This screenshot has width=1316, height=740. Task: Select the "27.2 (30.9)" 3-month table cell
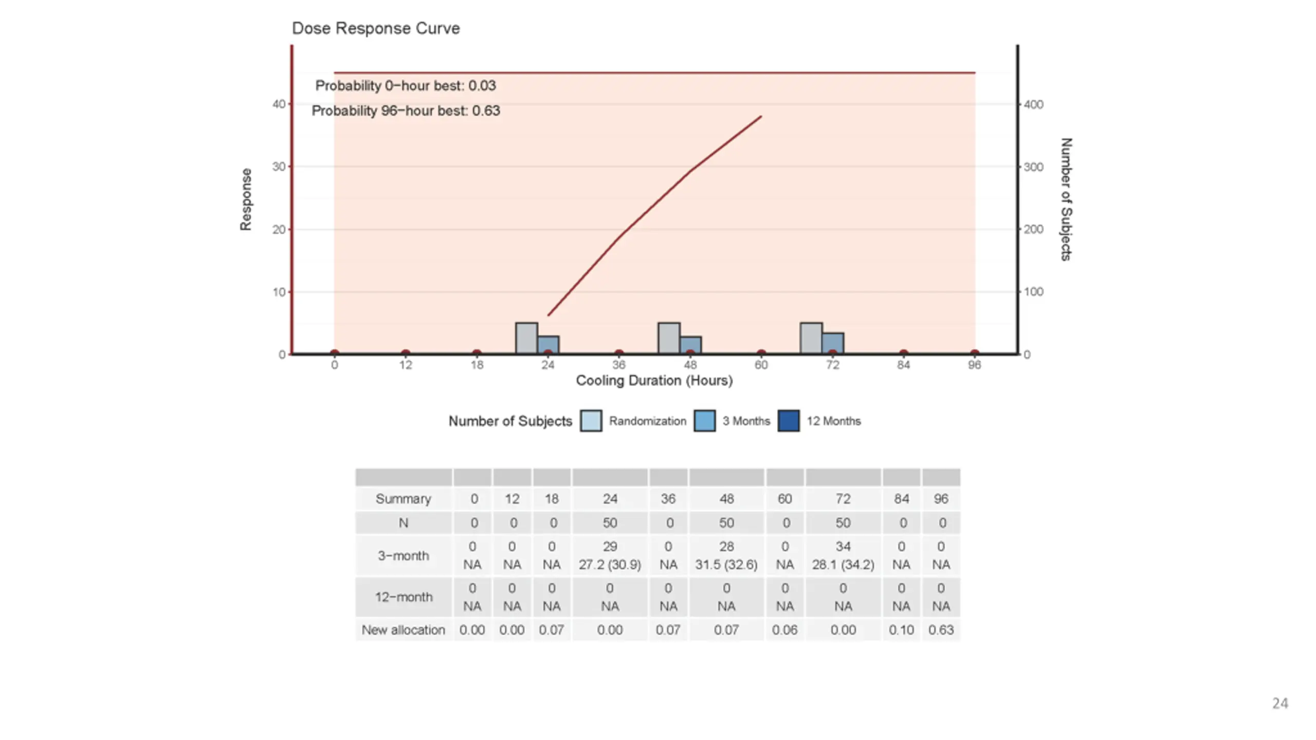610,565
